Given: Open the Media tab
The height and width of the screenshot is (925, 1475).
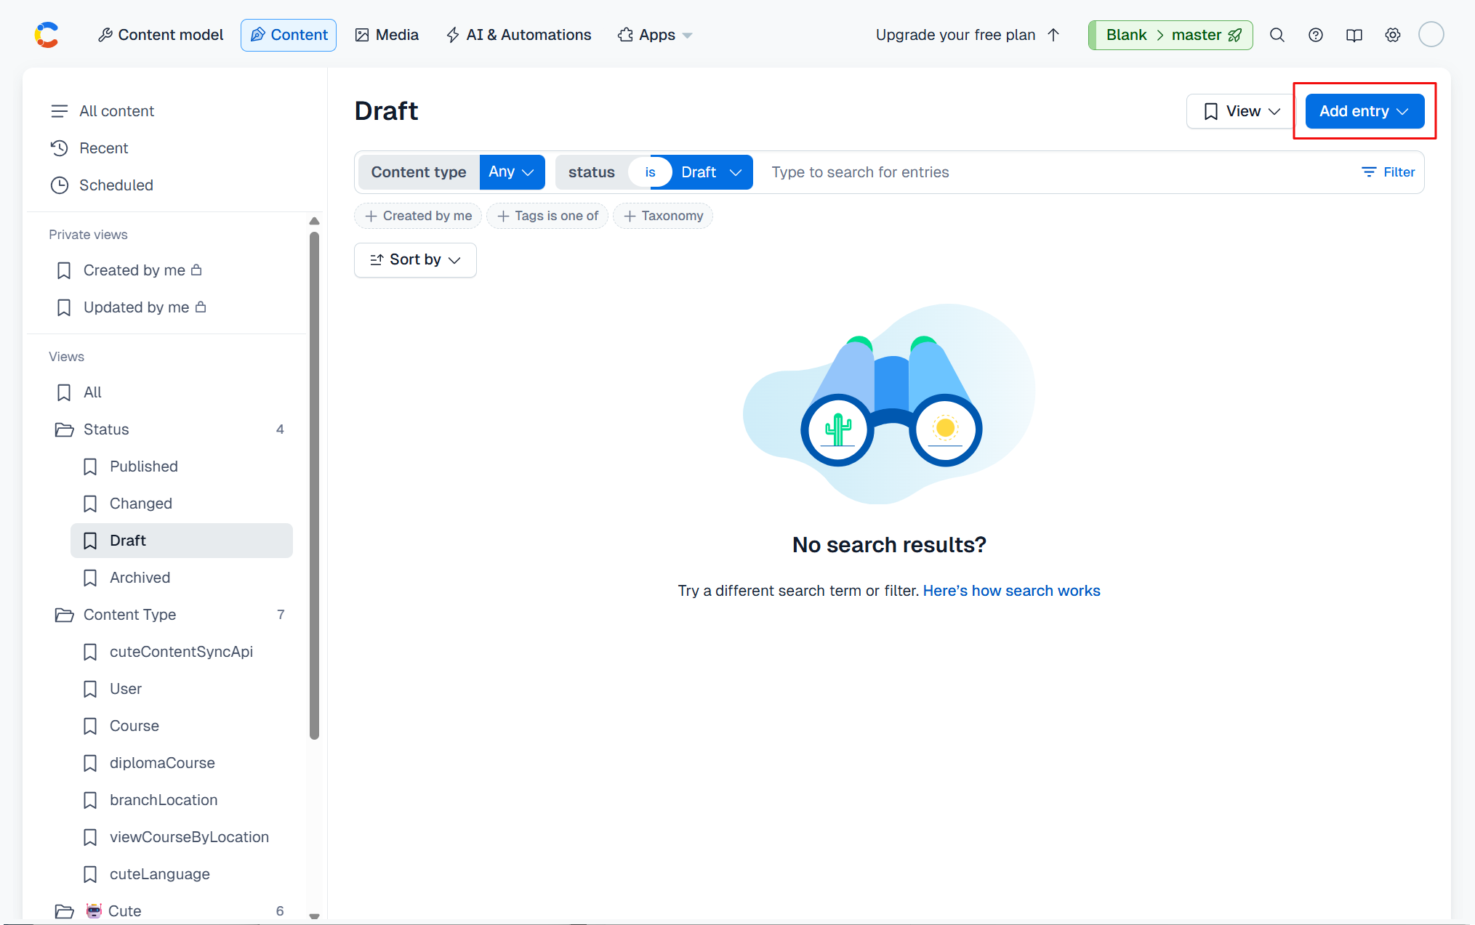Looking at the screenshot, I should tap(387, 35).
